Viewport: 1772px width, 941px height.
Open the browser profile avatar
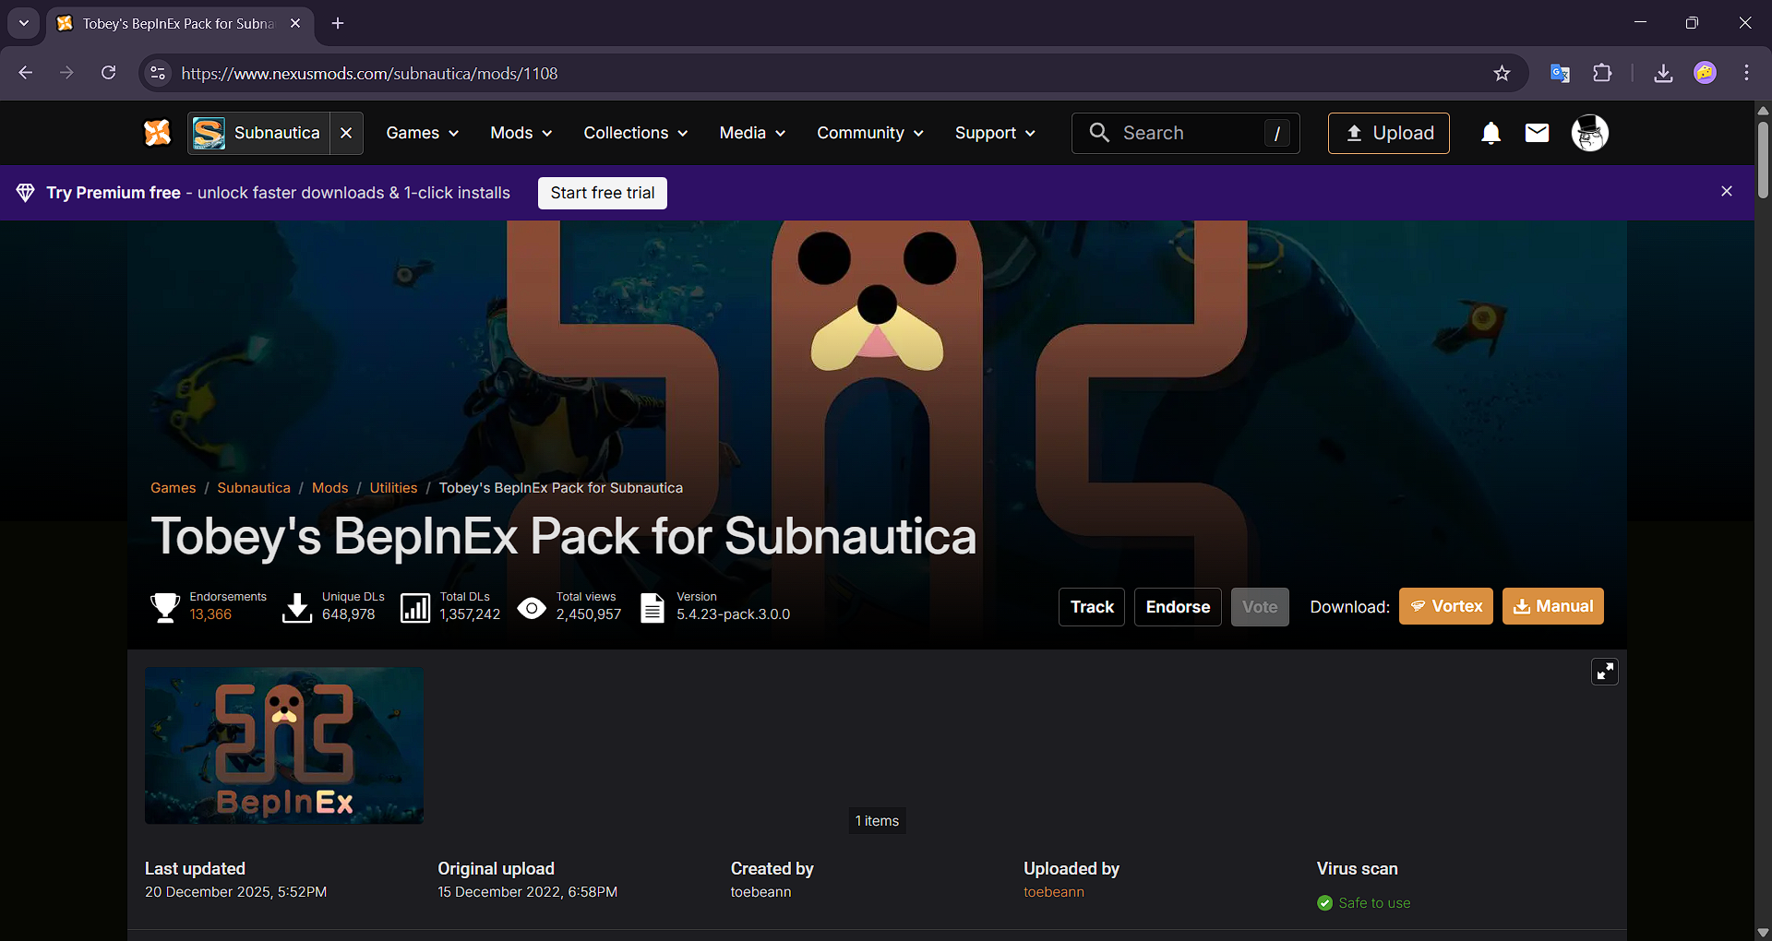coord(1706,73)
